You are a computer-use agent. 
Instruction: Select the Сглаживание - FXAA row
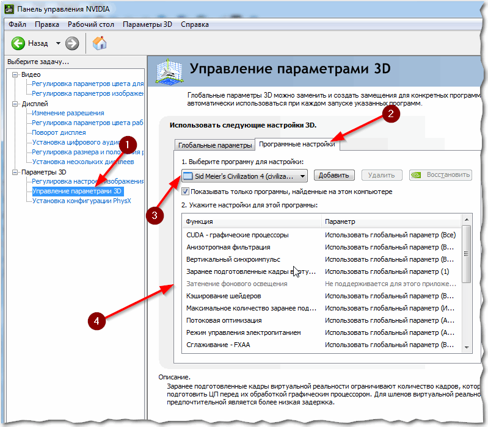[x=322, y=345]
